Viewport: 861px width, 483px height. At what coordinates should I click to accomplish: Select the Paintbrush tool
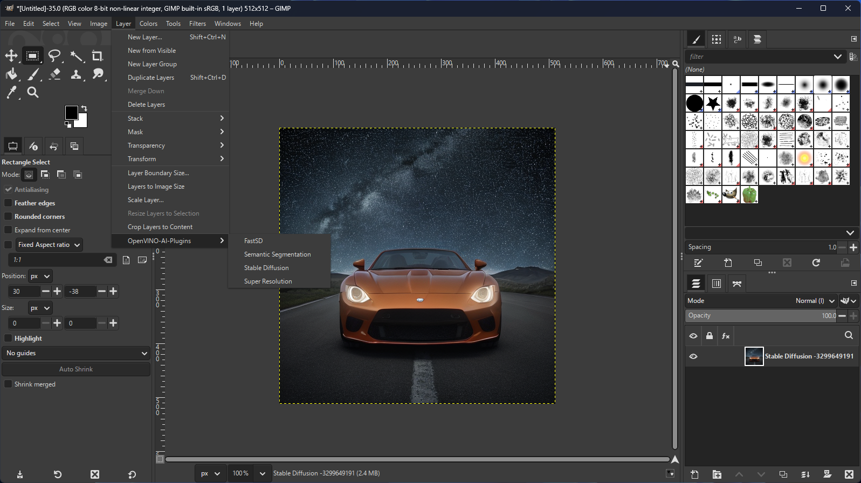[33, 74]
